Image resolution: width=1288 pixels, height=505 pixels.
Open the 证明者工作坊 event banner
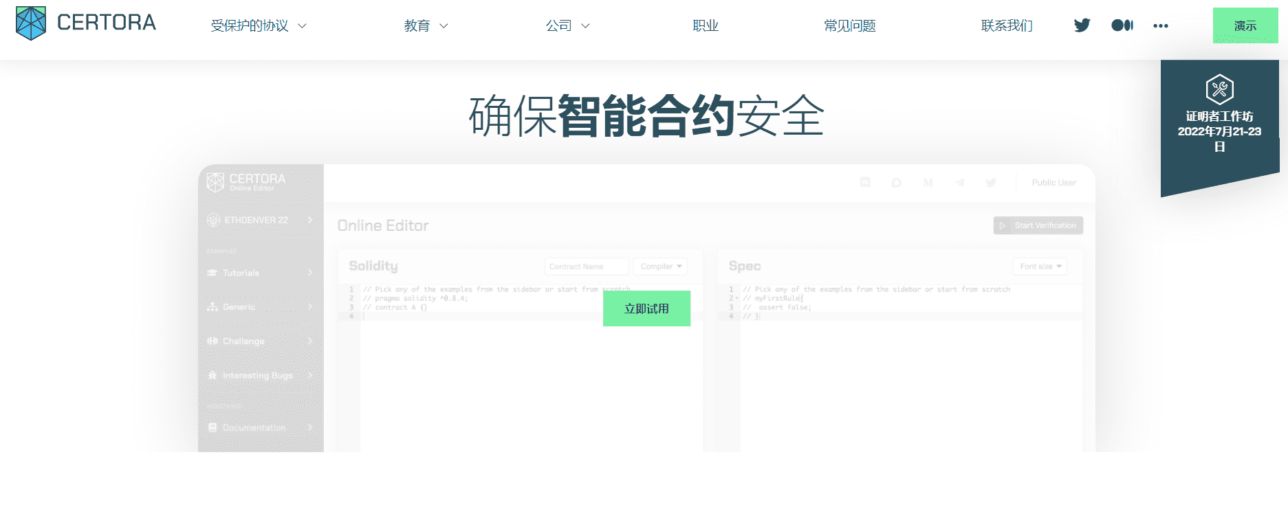(x=1219, y=128)
